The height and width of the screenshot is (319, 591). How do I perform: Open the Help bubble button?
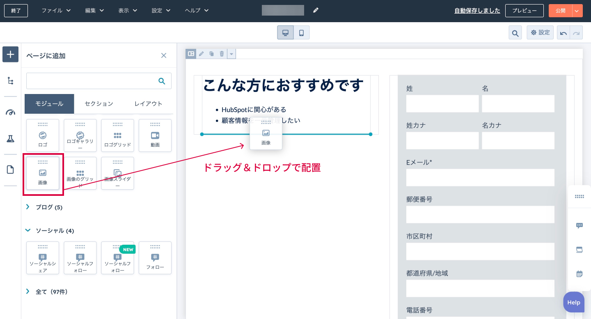[x=574, y=302]
